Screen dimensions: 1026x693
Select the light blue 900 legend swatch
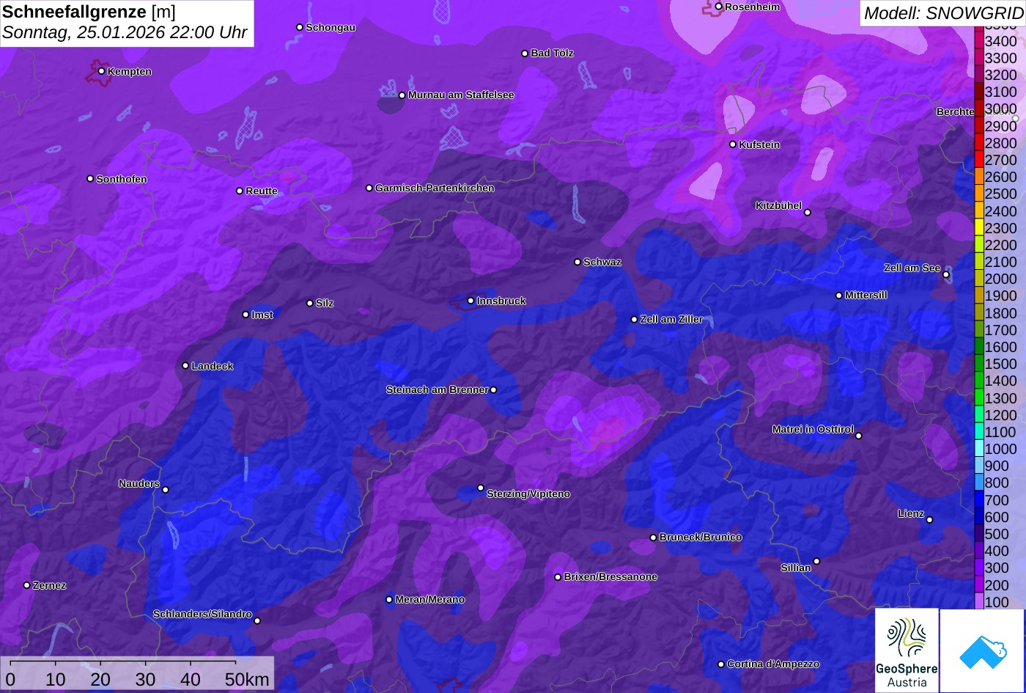(x=979, y=466)
